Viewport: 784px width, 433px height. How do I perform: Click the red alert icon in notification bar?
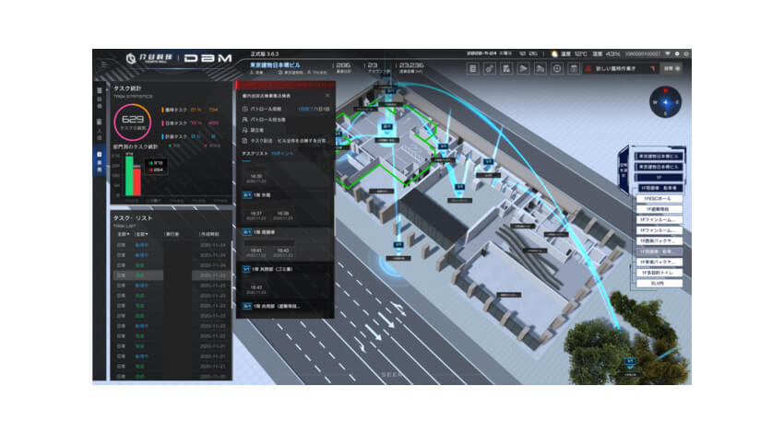[588, 69]
